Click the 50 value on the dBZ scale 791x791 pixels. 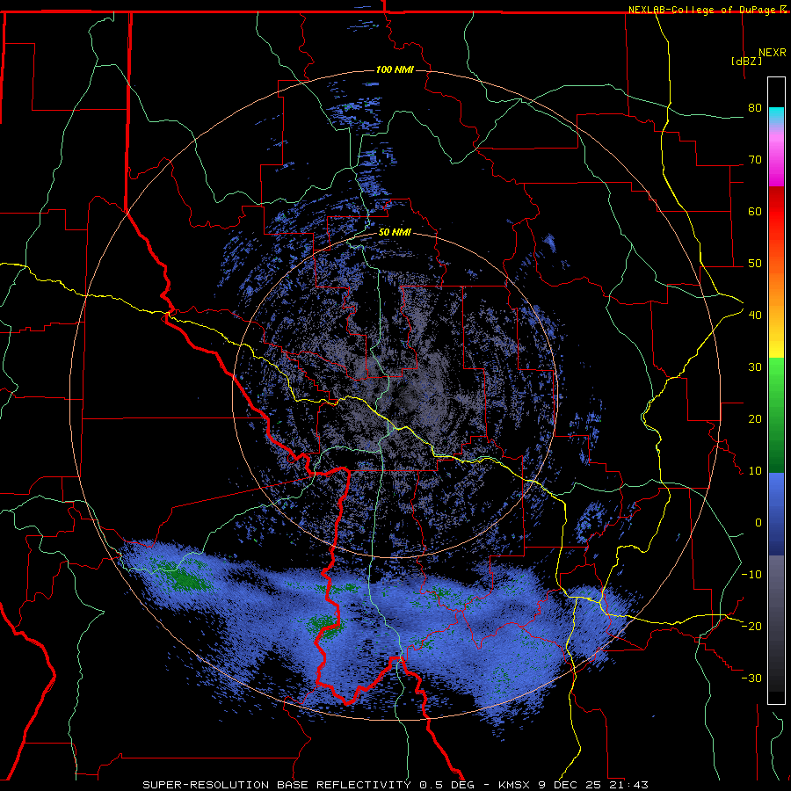pyautogui.click(x=755, y=264)
